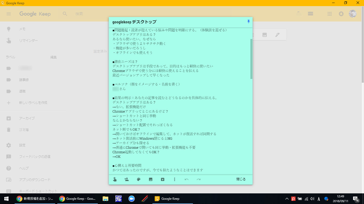Click note line →OK
Screen dimensions: 364x204
[x=116, y=156]
